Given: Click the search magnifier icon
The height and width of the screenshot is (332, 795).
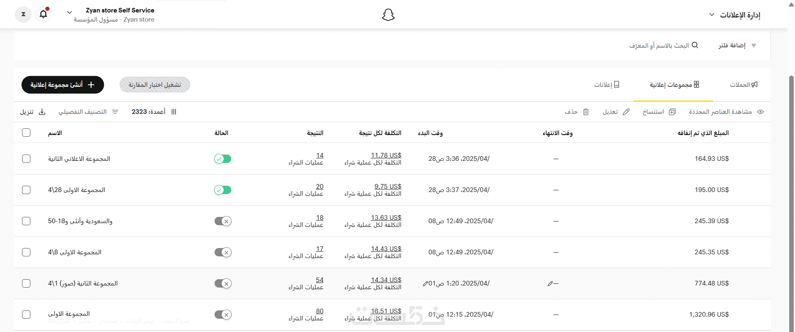Looking at the screenshot, I should 695,45.
